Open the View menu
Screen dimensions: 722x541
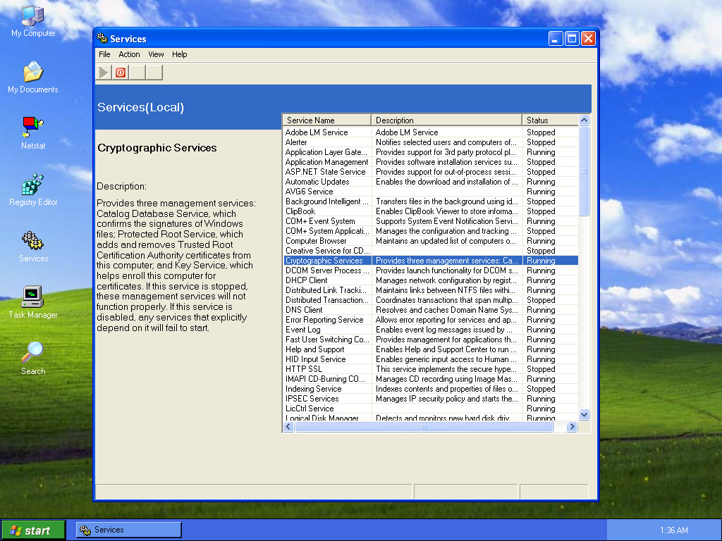click(156, 54)
